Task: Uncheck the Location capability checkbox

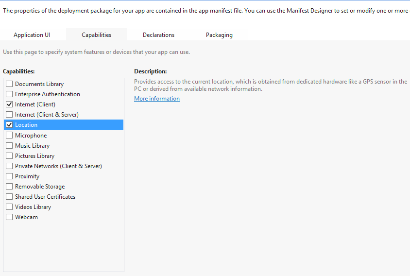Action: (x=9, y=124)
